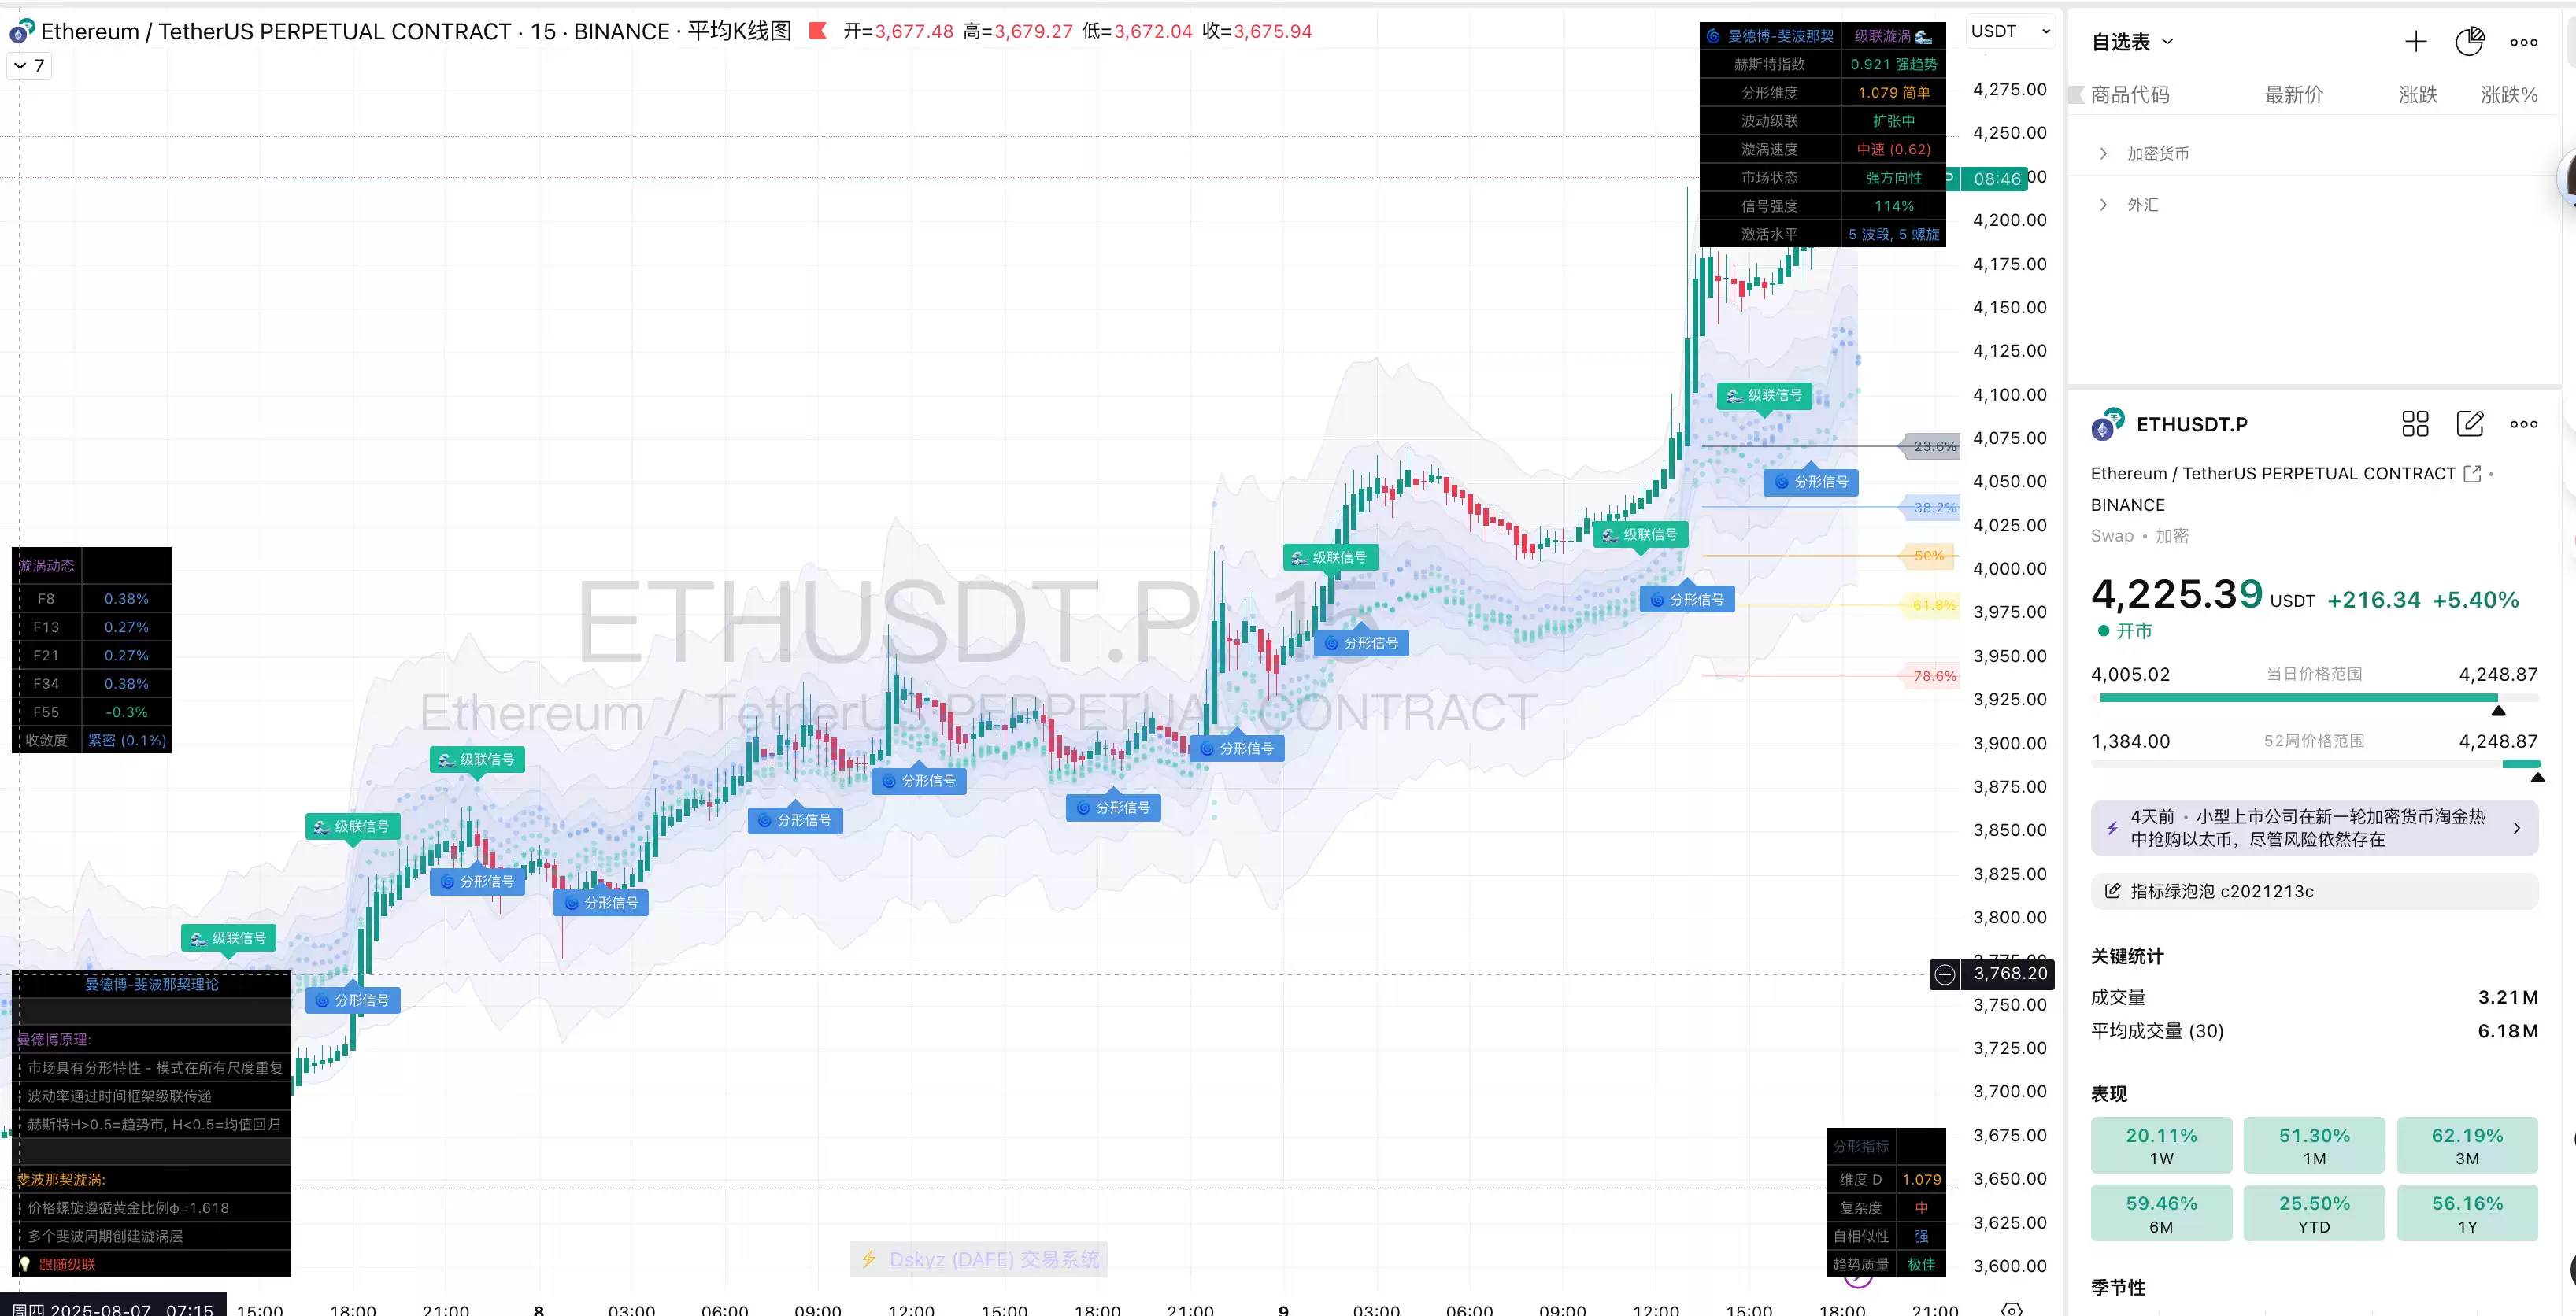Screen dimensions: 2576x1316
Task: Open the more-options dots beside ETHUSDT.P
Action: point(2524,424)
